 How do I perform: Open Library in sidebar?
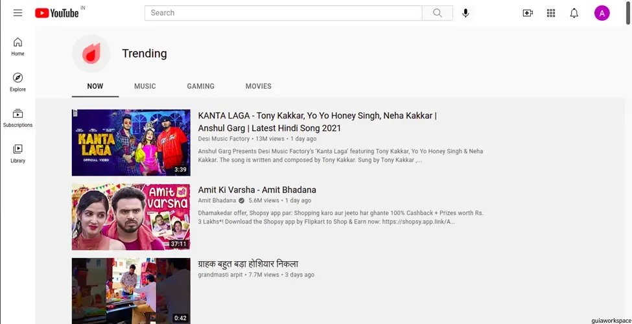[18, 154]
